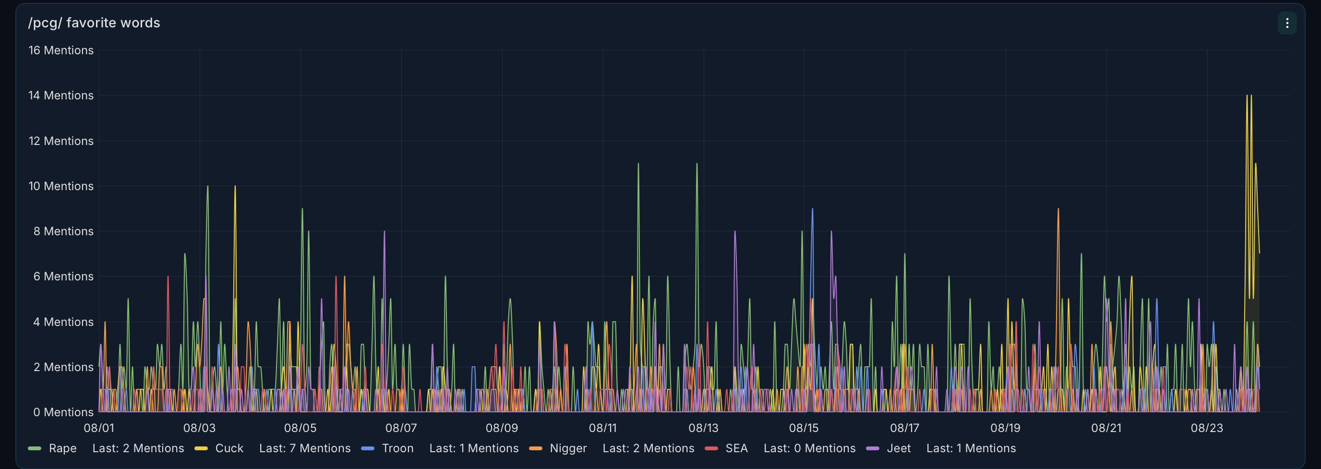Isolate the yellow series via its legend name
The width and height of the screenshot is (1321, 469).
tap(229, 448)
